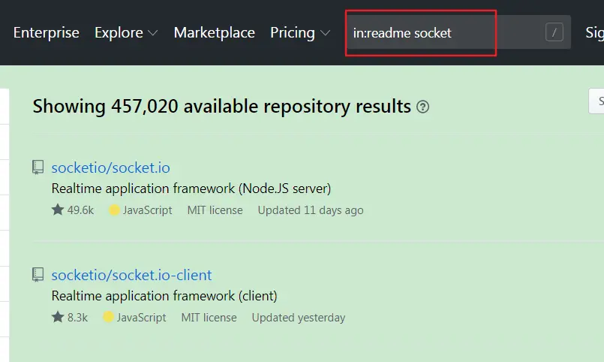The width and height of the screenshot is (604, 362).
Task: Click the yellow language dot for socket.io-client
Action: (x=109, y=318)
